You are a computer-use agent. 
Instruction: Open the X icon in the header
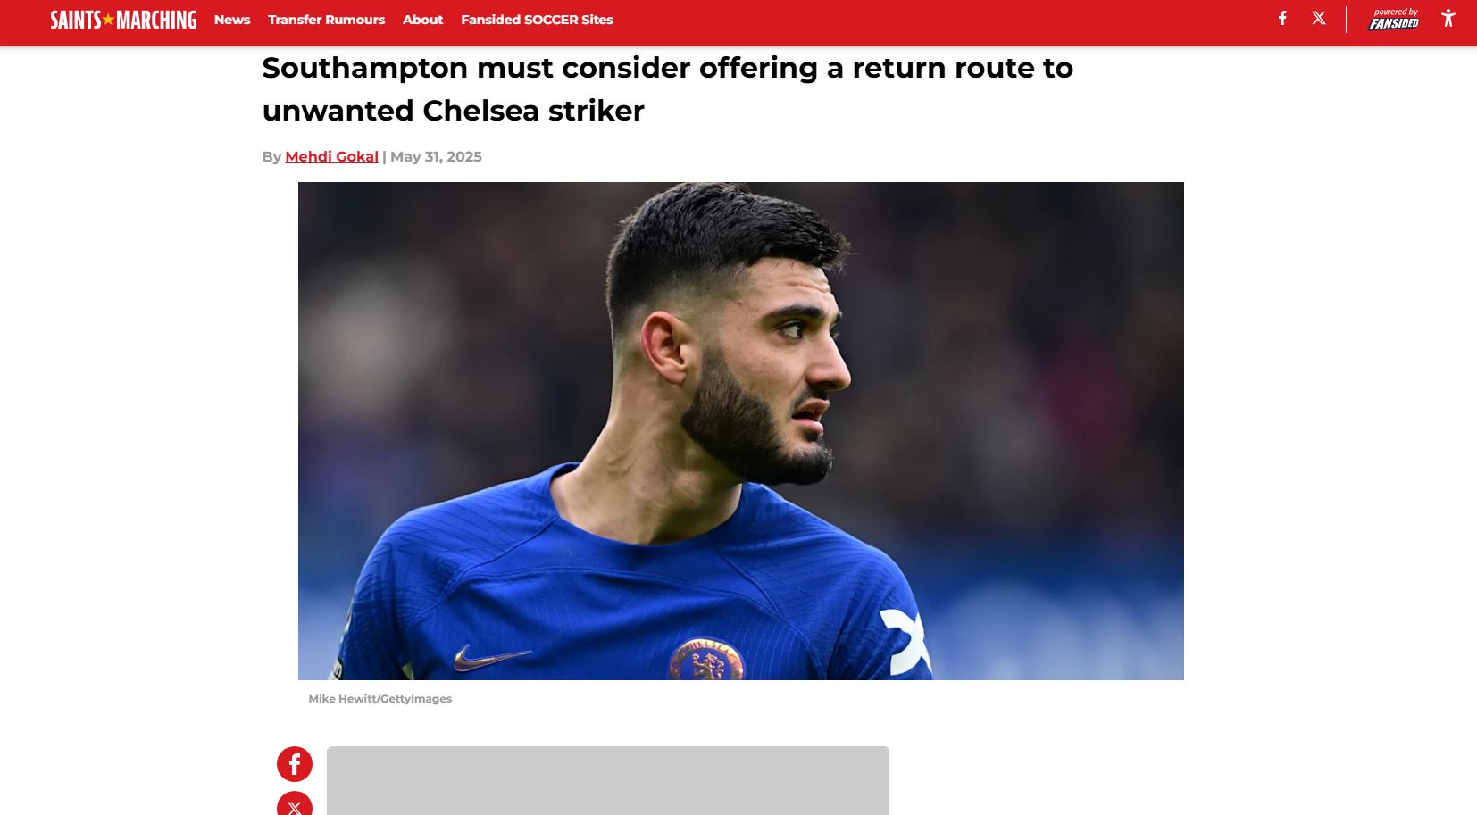1319,18
